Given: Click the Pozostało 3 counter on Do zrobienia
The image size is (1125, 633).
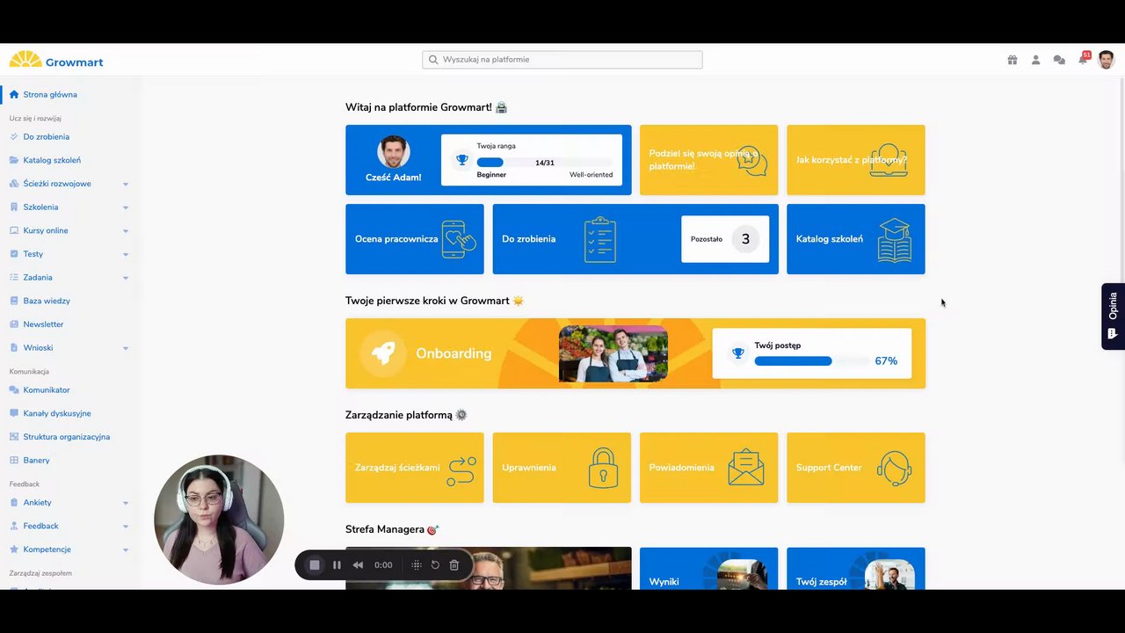Looking at the screenshot, I should click(725, 239).
